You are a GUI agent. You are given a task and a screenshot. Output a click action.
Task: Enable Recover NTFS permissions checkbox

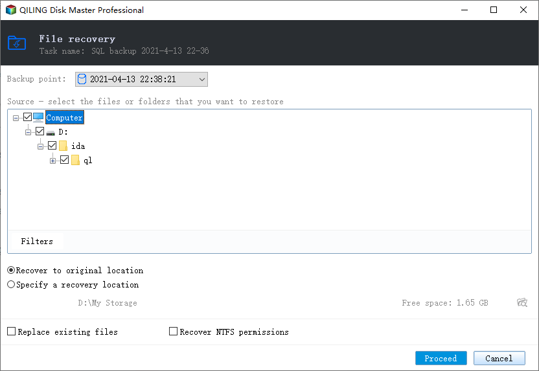tap(173, 331)
